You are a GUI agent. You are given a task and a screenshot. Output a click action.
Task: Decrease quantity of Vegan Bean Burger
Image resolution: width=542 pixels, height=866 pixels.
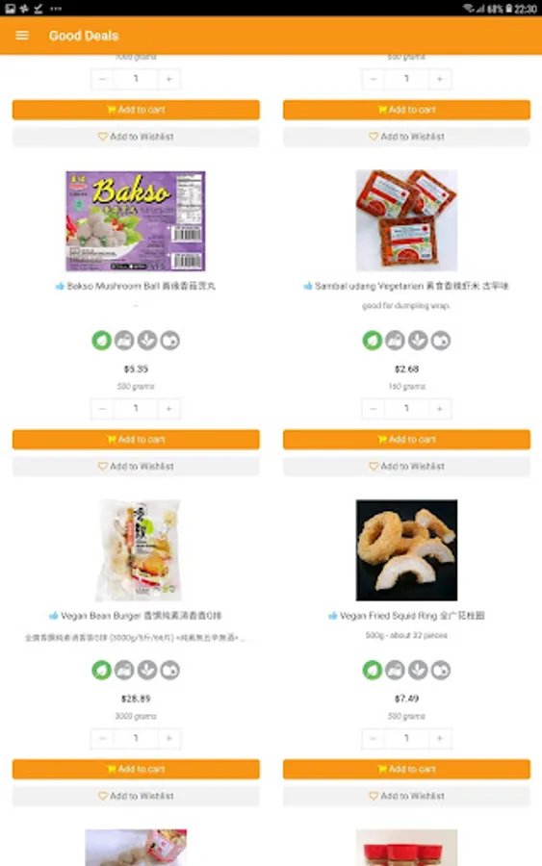coord(103,738)
